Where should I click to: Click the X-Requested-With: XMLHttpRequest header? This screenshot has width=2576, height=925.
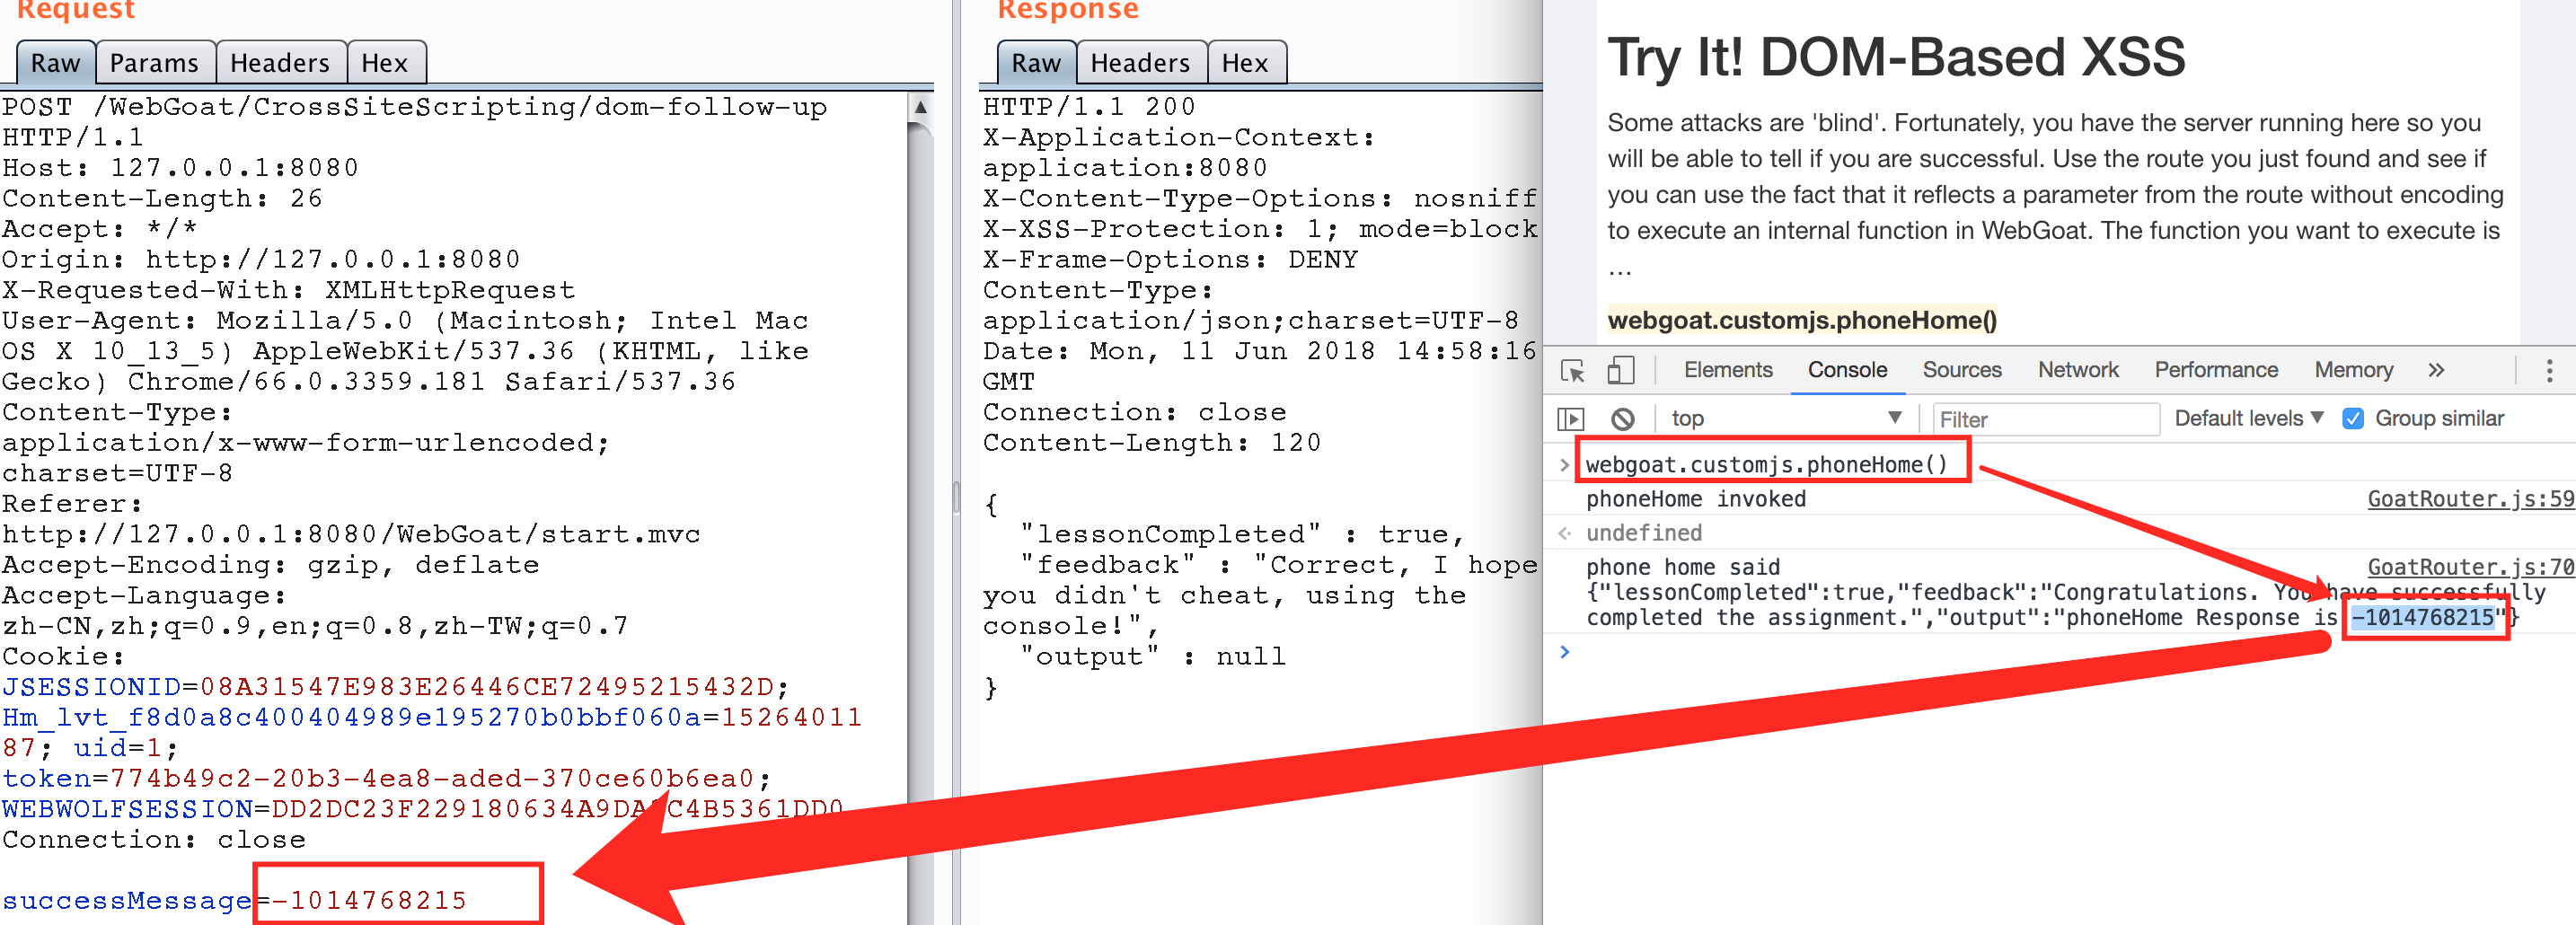(x=288, y=290)
